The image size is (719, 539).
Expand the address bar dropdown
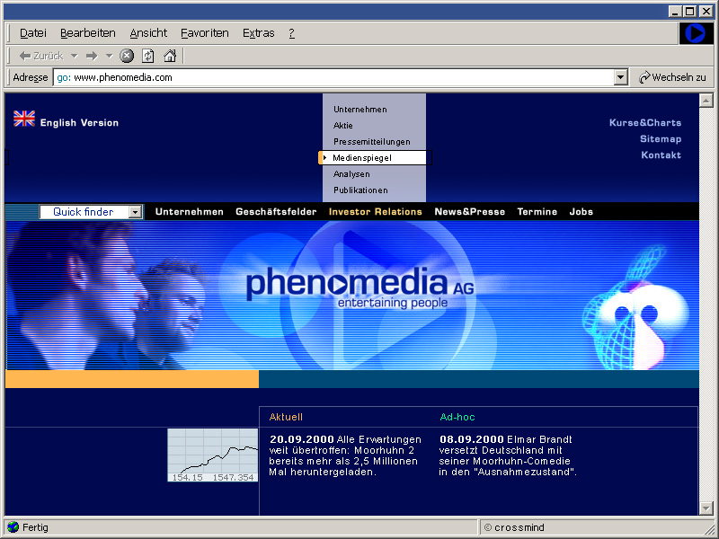pyautogui.click(x=620, y=77)
